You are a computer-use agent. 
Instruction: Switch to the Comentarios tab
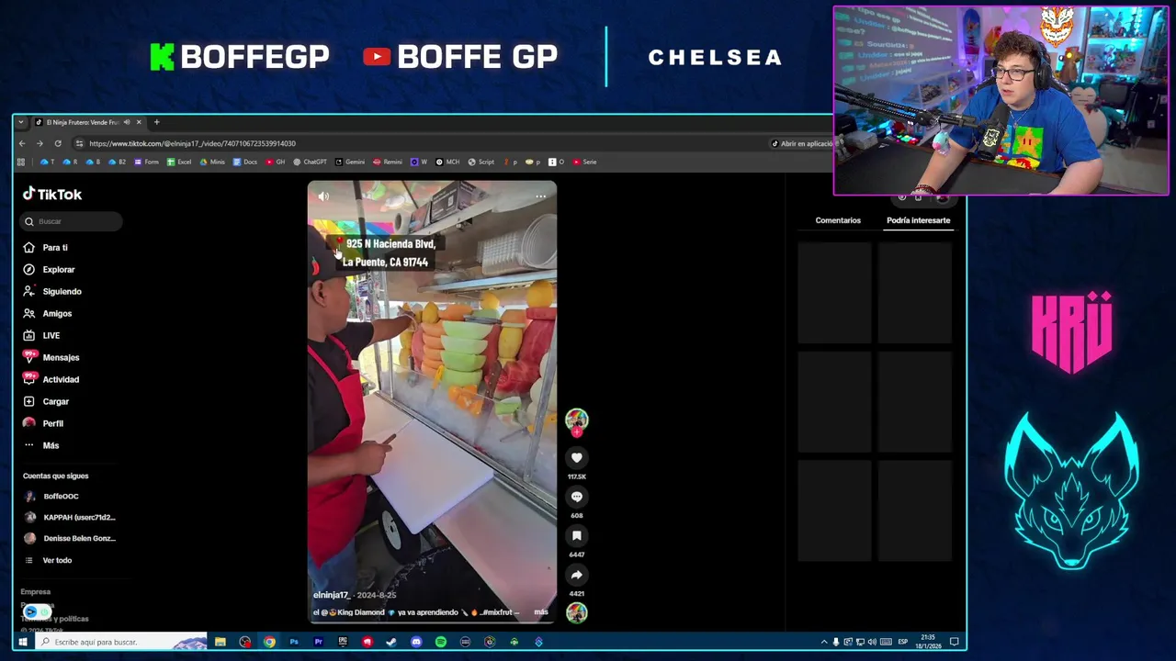(838, 220)
